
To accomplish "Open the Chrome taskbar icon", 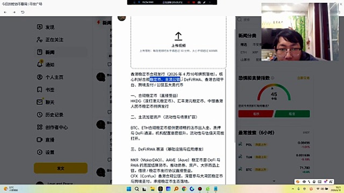I will pos(184,189).
